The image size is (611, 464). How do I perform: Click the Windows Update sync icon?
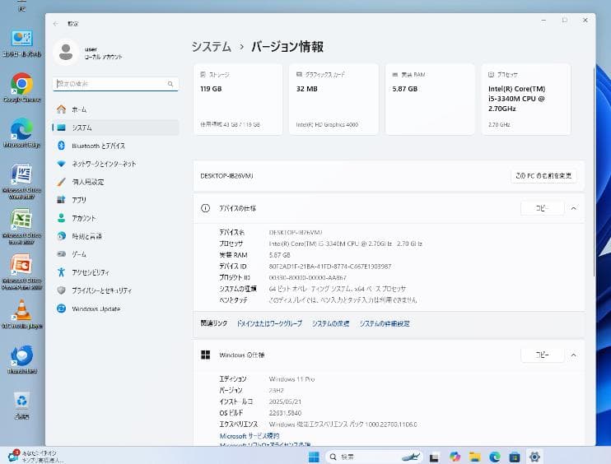(61, 309)
